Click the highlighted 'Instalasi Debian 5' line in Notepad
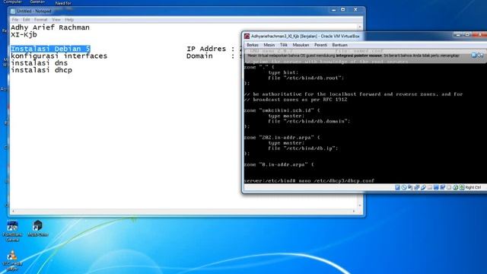This screenshot has height=274, width=487. point(50,49)
